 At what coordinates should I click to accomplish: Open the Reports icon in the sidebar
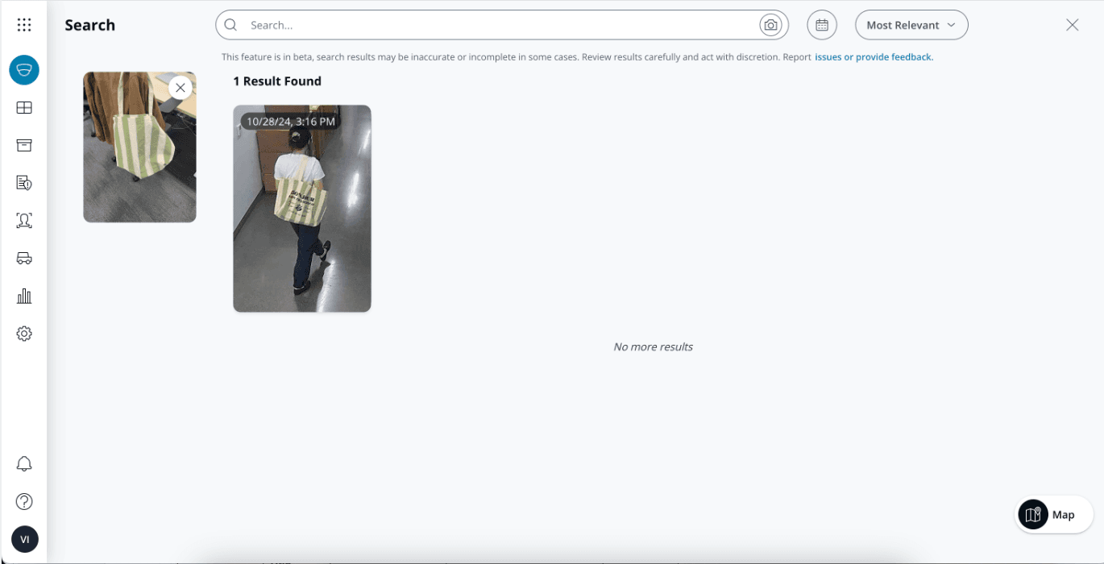[x=24, y=183]
